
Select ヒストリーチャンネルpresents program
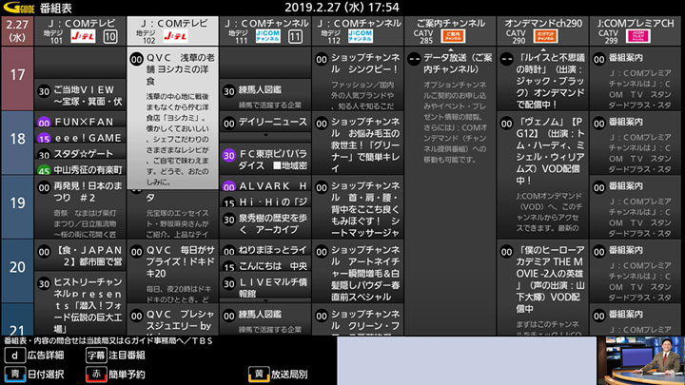(80, 303)
